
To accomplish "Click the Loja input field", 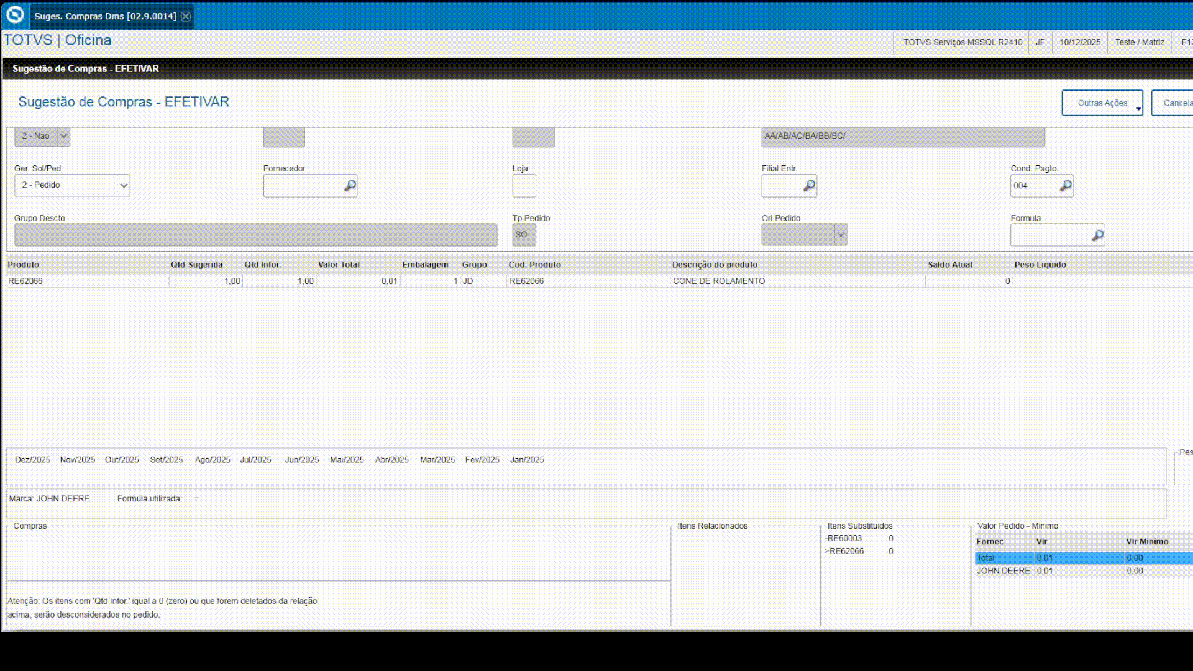I will (524, 186).
